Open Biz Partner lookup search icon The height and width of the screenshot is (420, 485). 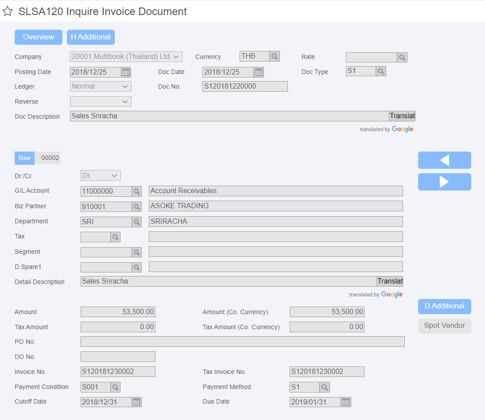(136, 206)
